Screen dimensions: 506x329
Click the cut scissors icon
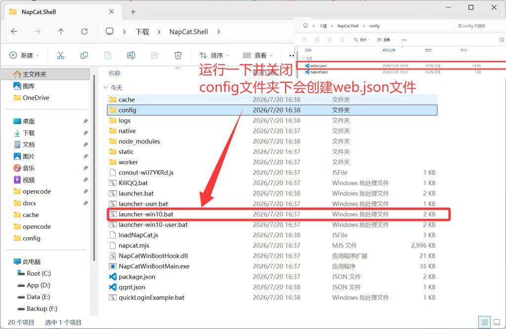[60, 55]
